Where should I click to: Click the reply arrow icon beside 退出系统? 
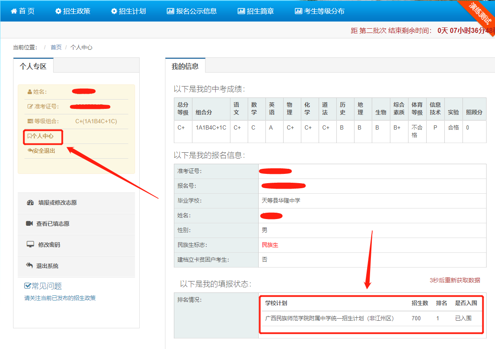coord(30,266)
